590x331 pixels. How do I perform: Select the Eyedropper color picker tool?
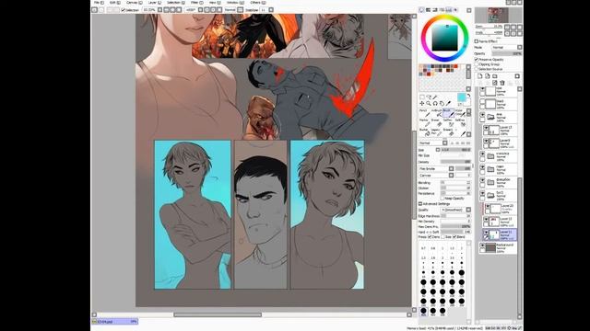(449, 103)
